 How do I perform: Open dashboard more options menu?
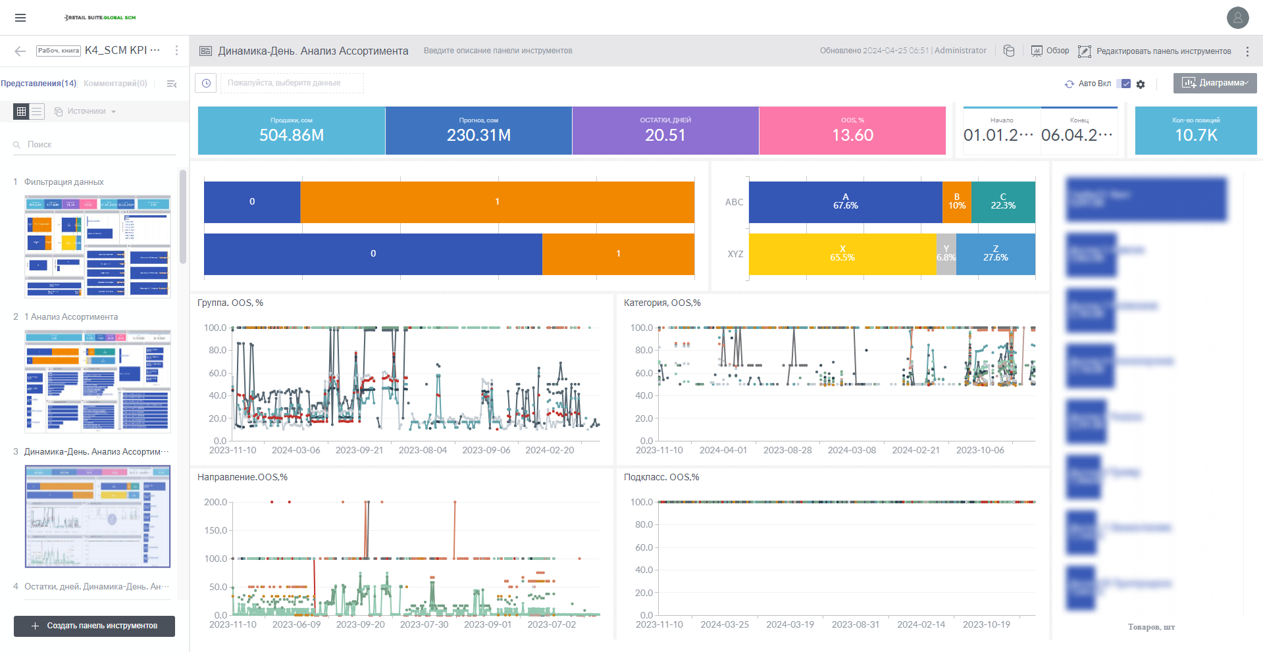coord(1247,51)
